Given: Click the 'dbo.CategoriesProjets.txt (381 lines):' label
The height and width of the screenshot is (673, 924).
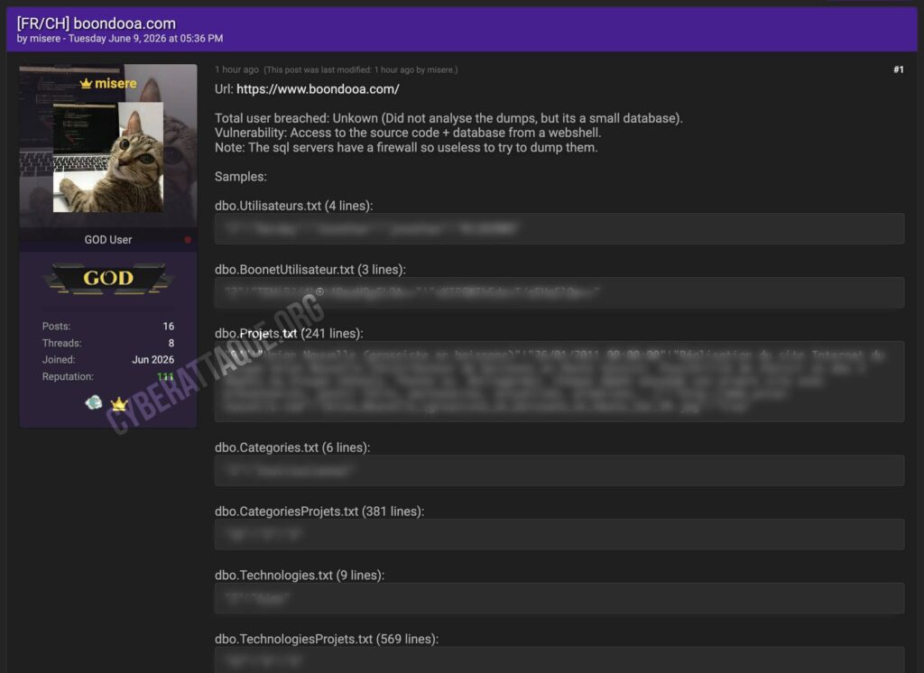Looking at the screenshot, I should tap(319, 511).
